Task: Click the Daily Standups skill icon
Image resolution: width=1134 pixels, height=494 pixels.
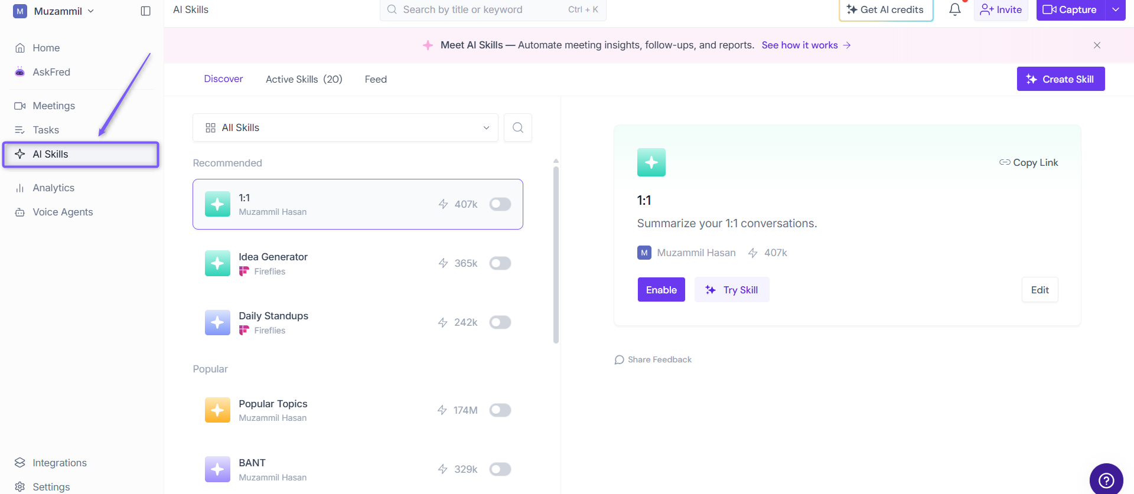Action: pyautogui.click(x=217, y=322)
